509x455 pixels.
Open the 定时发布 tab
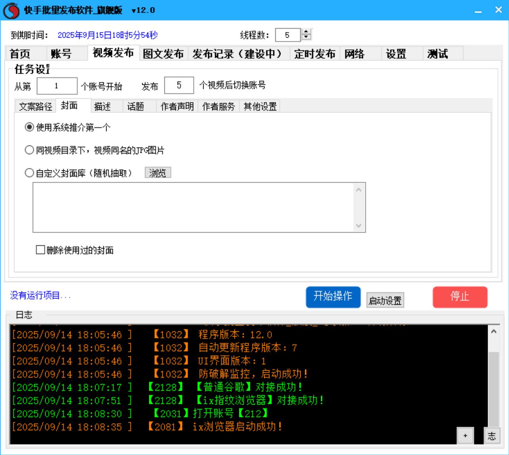pyautogui.click(x=315, y=54)
